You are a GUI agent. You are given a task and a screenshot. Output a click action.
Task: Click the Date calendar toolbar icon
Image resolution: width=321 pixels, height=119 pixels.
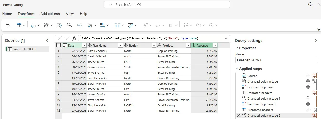tap(186, 25)
